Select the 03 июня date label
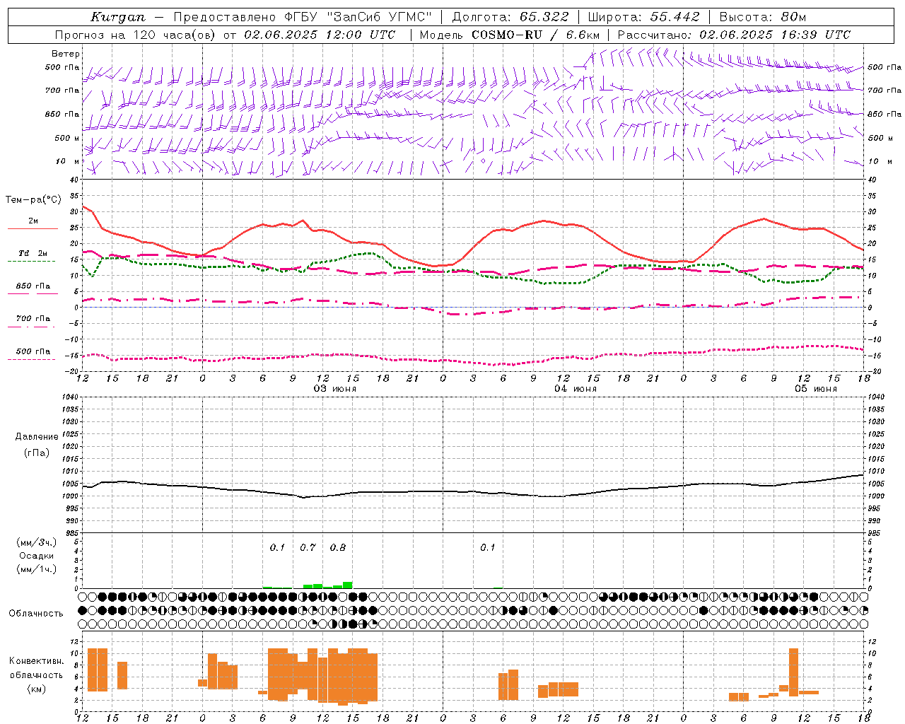 (x=335, y=389)
